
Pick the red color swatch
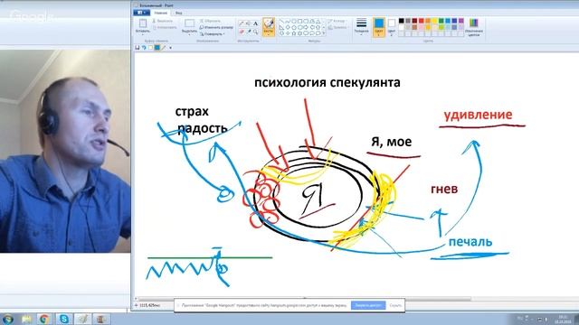(422, 21)
